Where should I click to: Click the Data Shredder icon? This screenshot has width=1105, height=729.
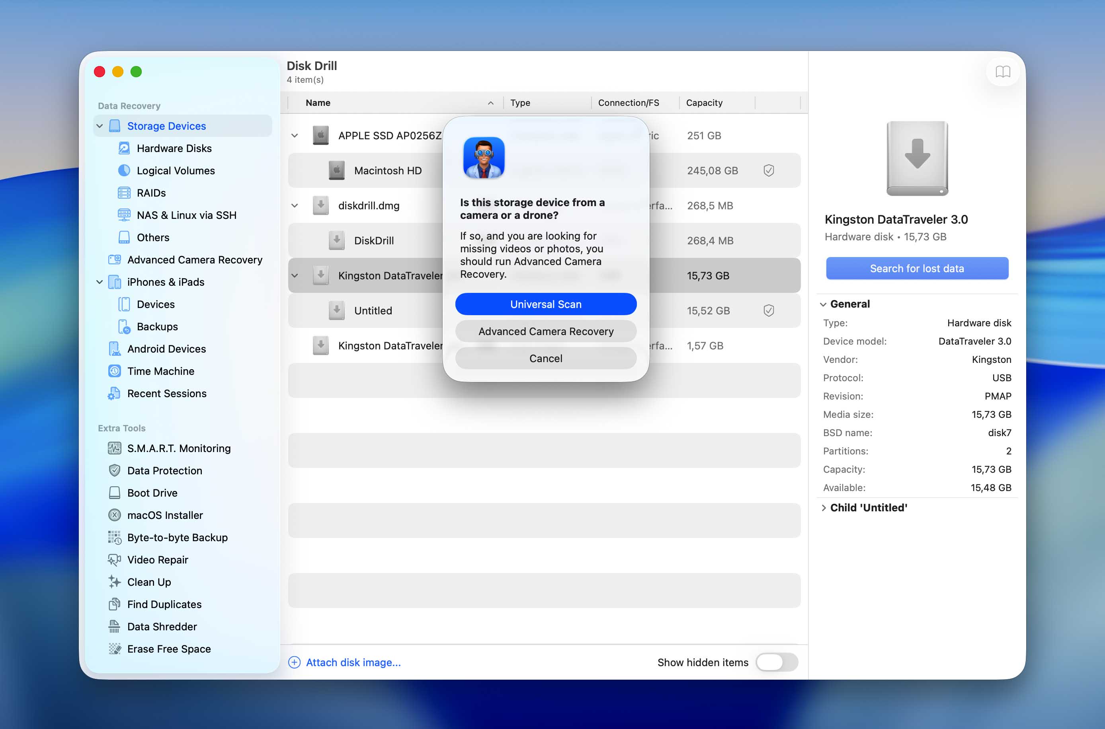point(114,627)
